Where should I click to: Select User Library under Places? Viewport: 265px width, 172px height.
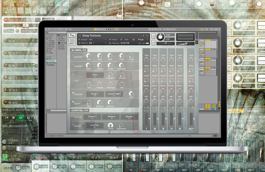point(51,61)
